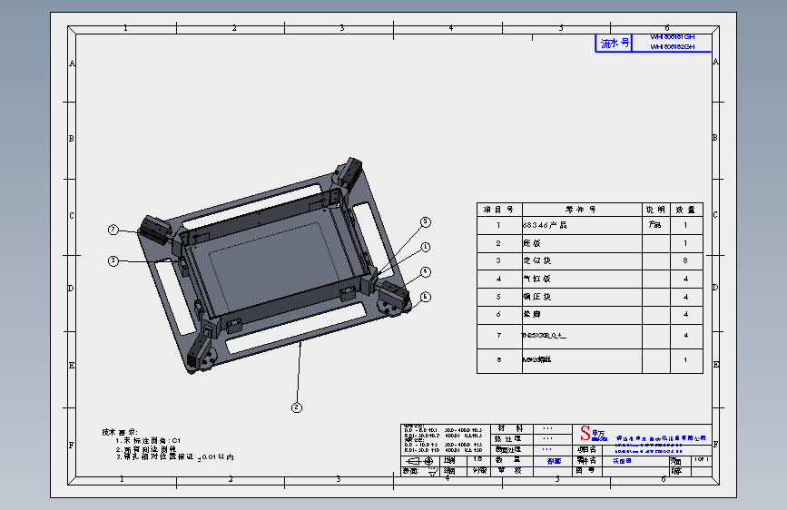
Task: Click the 审核 label in title block
Action: pyautogui.click(x=509, y=470)
